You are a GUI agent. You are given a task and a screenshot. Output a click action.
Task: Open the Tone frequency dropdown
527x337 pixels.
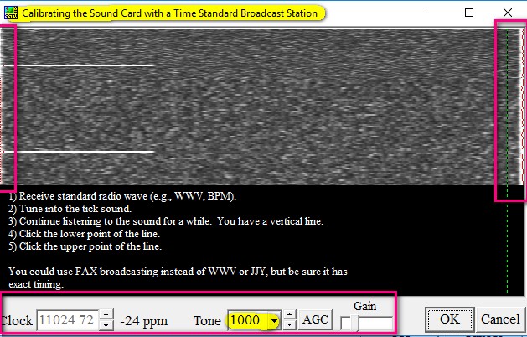click(x=273, y=320)
